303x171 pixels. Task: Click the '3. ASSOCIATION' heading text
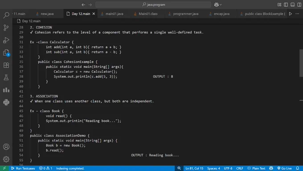[44, 96]
